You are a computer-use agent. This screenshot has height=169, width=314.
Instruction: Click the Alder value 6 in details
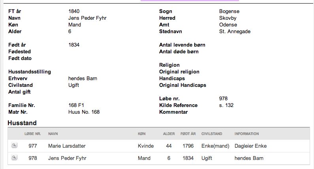coord(70,32)
